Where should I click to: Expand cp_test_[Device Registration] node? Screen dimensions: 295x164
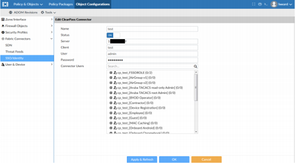(x=111, y=108)
